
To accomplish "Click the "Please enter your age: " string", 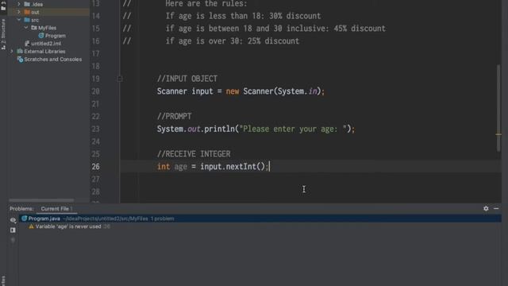I will (293, 129).
